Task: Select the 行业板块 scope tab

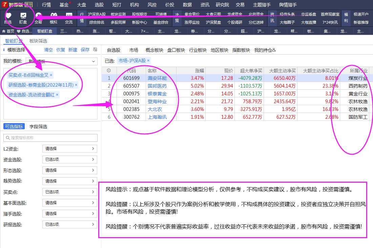Action: point(198,50)
